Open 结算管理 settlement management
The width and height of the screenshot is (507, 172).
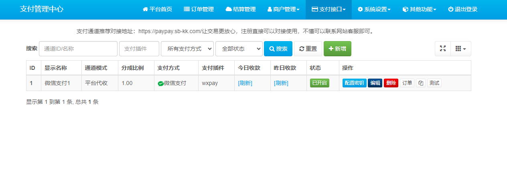pyautogui.click(x=241, y=9)
